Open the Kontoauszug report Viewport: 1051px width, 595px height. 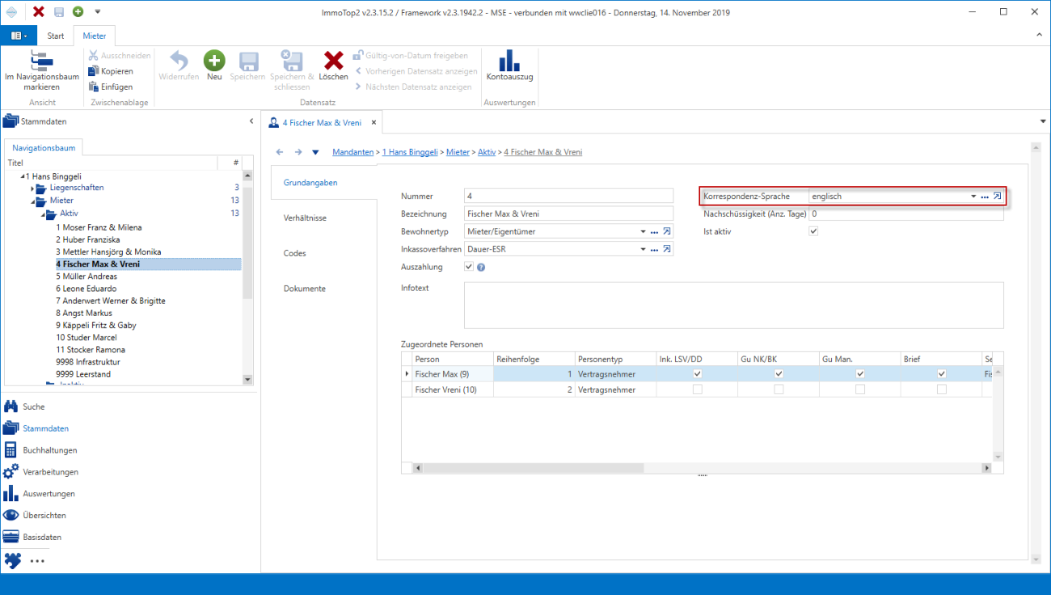pyautogui.click(x=509, y=65)
